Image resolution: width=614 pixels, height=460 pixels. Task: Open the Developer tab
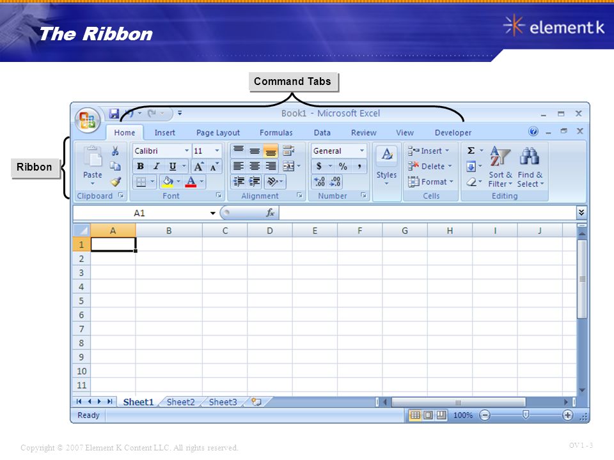click(x=453, y=133)
